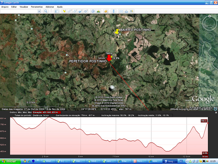This screenshot has height=164, width=218.
Task: Click the blue diamond quick launch icon
Action: tap(33, 161)
